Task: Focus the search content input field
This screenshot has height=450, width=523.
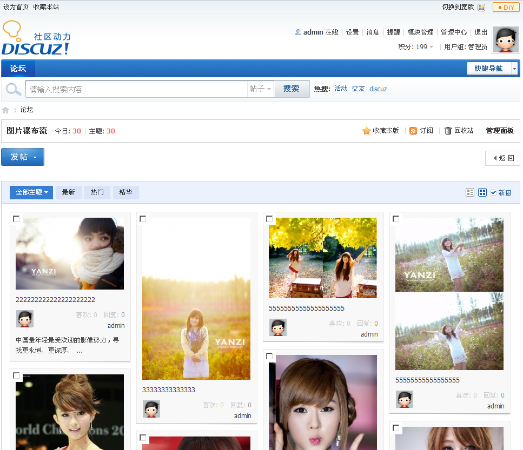Action: (x=137, y=89)
